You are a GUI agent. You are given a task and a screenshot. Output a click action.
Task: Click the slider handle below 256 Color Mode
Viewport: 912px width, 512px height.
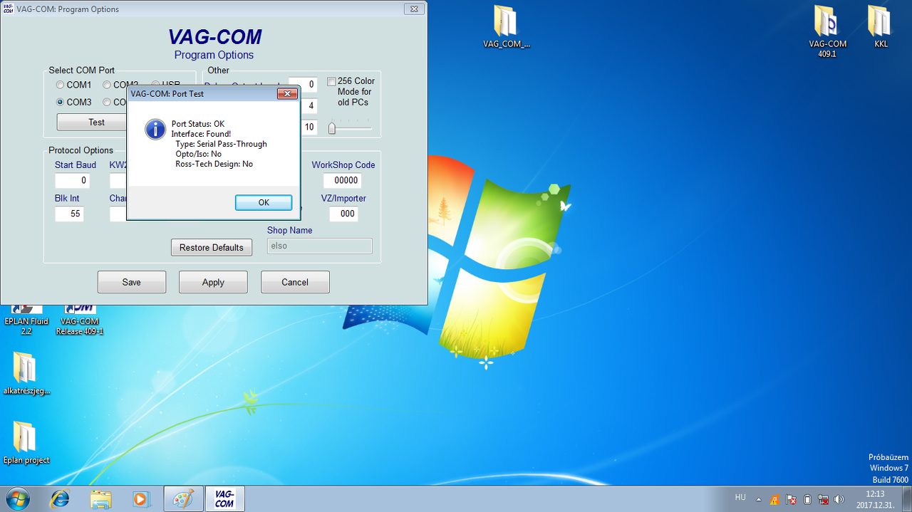(x=331, y=128)
